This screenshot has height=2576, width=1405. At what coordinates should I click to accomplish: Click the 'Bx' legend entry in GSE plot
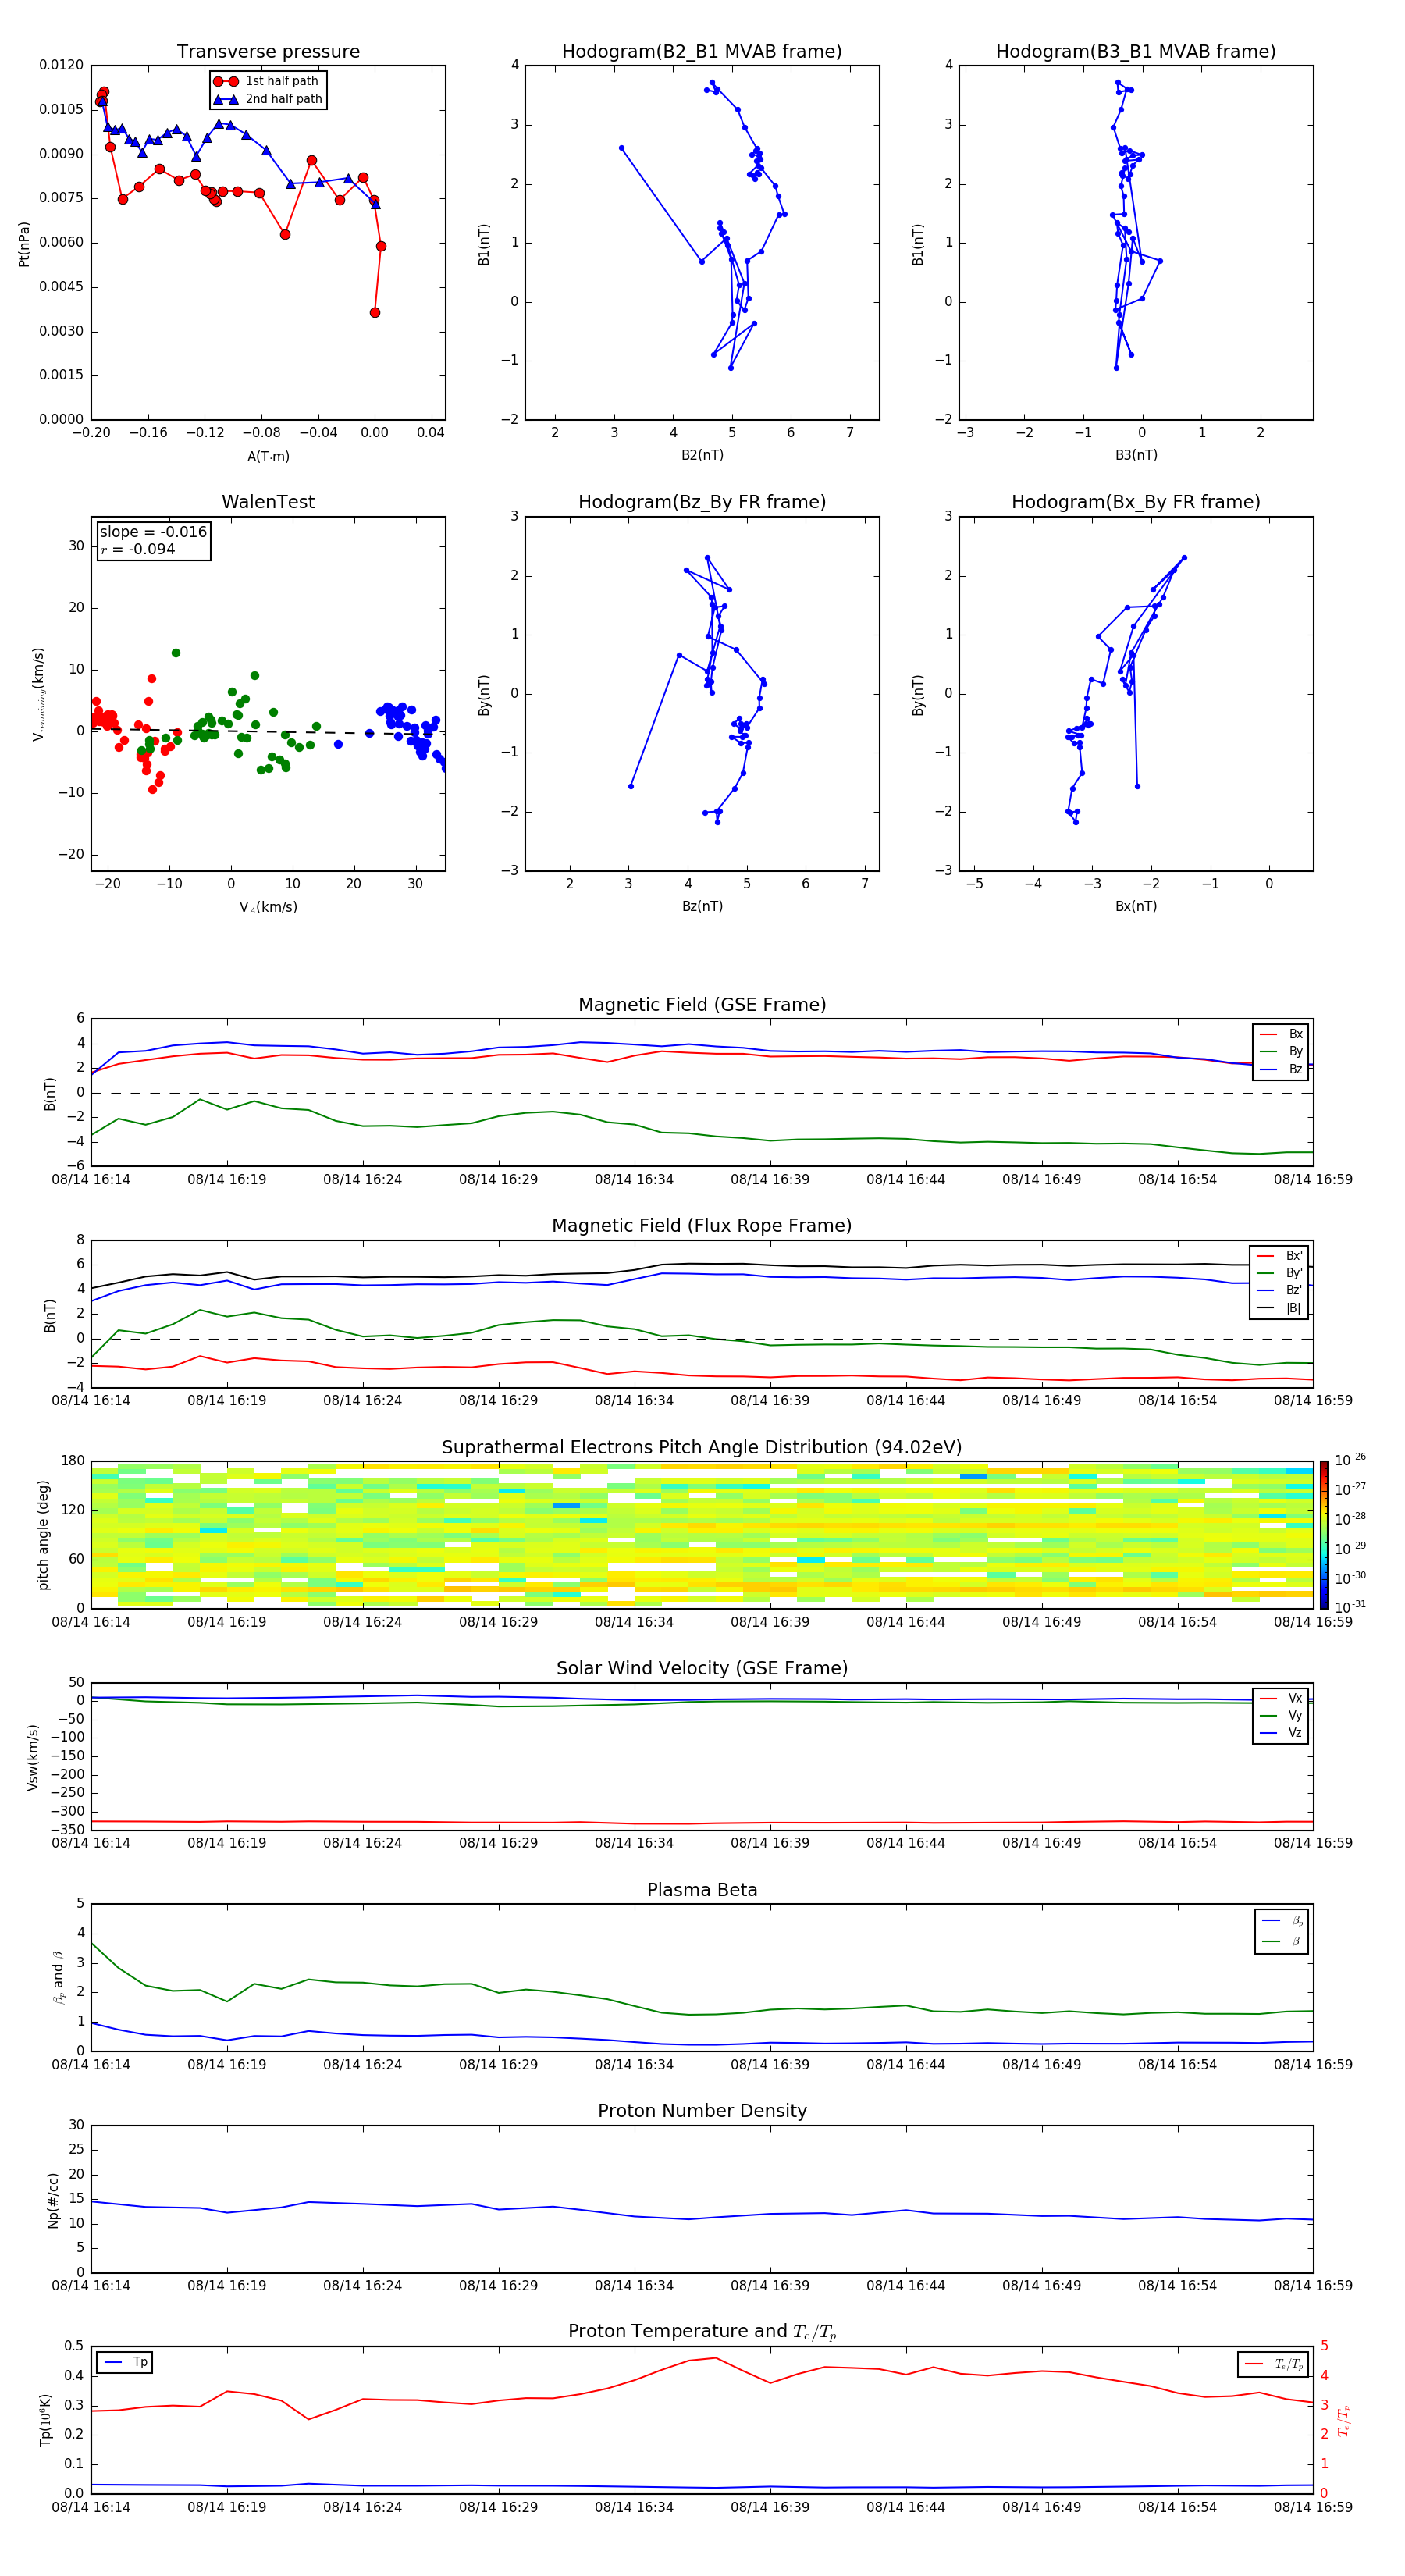pos(1281,1034)
